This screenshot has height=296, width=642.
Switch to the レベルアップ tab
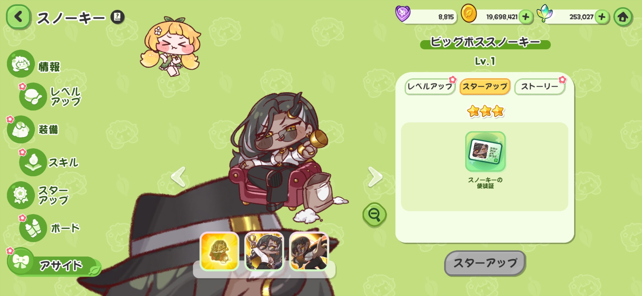[430, 87]
